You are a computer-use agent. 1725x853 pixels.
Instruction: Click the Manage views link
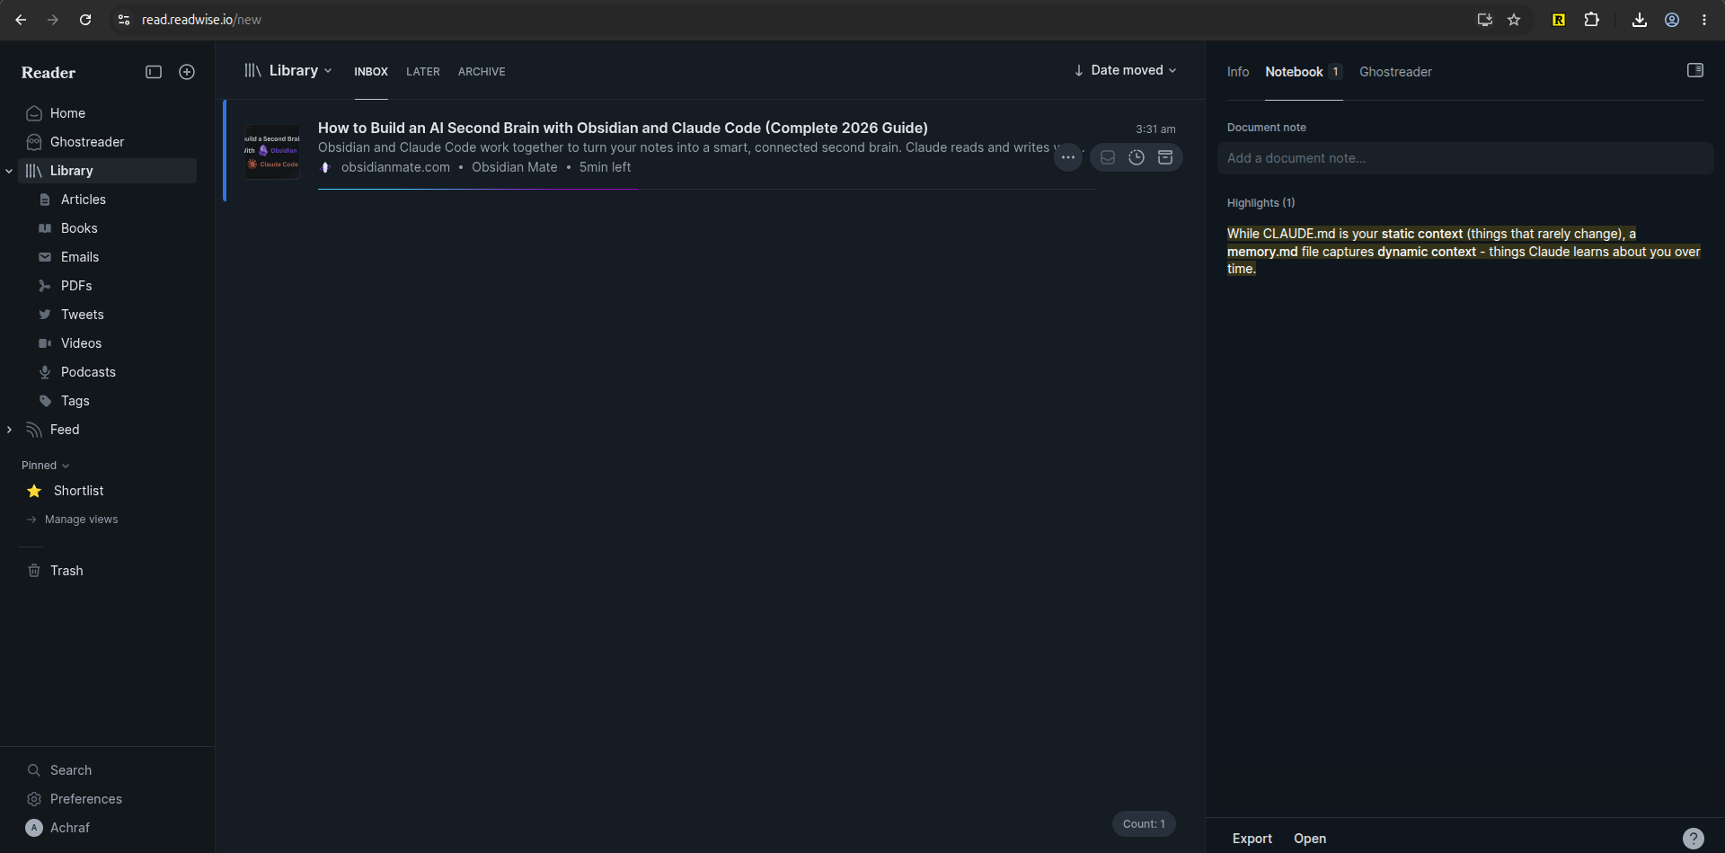(x=81, y=520)
